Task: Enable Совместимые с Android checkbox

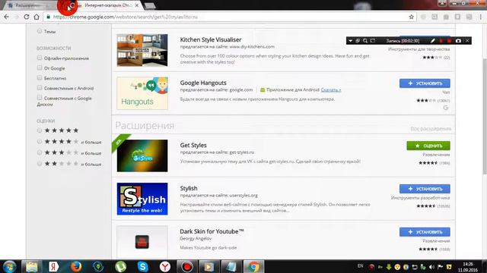Action: [40, 88]
